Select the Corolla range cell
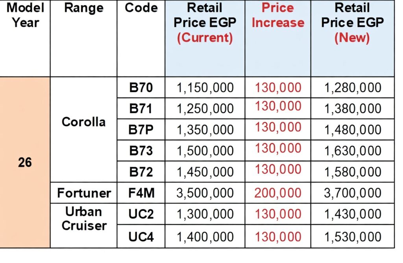This screenshot has width=403, height=263. 83,122
